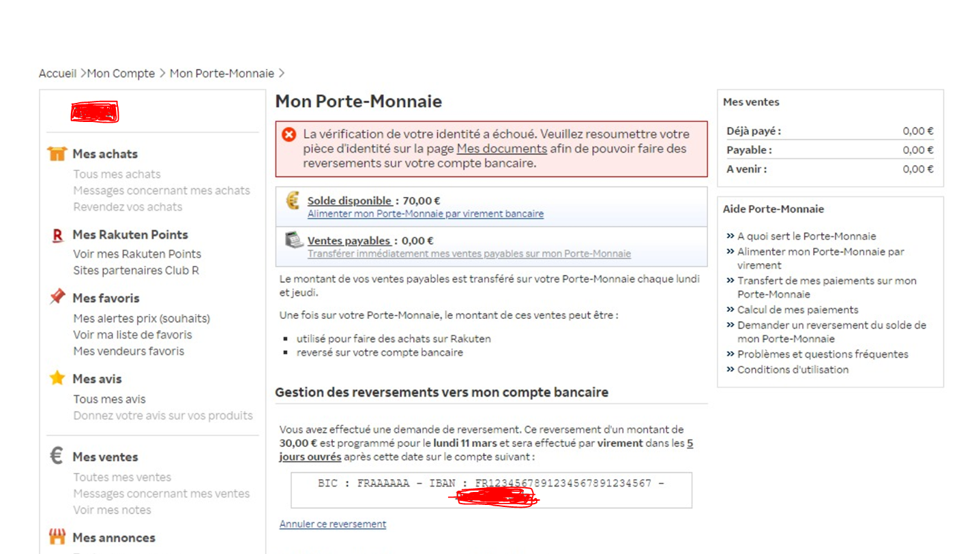The image size is (959, 554).
Task: Click the gold euro coin Solde icon
Action: [293, 201]
